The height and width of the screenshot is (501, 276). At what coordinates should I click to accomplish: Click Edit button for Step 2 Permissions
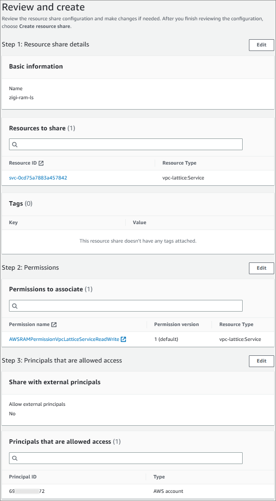[x=261, y=268]
